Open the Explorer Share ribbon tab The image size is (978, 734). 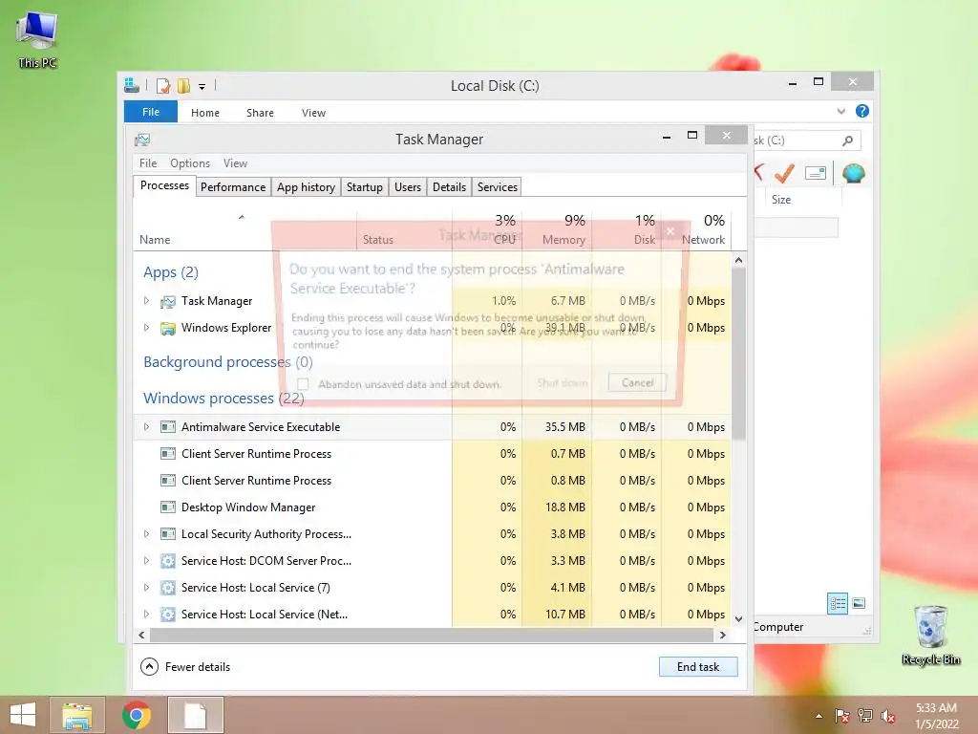[260, 113]
